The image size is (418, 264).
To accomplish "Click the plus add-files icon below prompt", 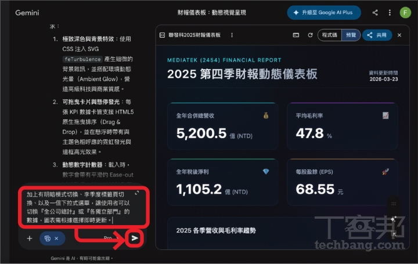I will (30, 238).
